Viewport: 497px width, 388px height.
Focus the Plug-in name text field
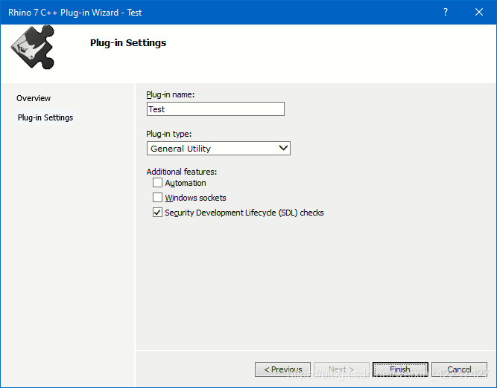coord(215,109)
